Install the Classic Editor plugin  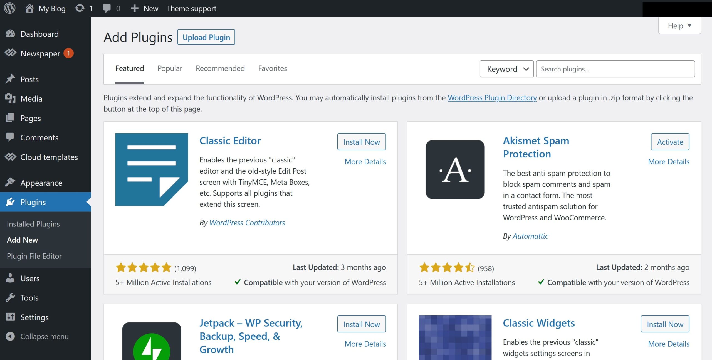click(361, 142)
